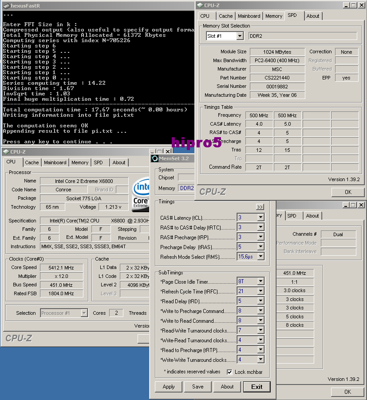Open MemSet's About button
Viewport: 367px width, 400px height.
pyautogui.click(x=227, y=387)
